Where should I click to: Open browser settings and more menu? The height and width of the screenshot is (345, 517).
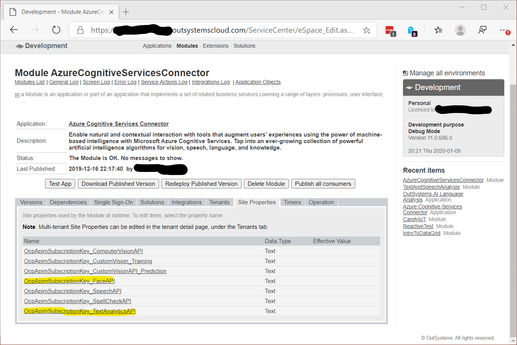pyautogui.click(x=505, y=30)
